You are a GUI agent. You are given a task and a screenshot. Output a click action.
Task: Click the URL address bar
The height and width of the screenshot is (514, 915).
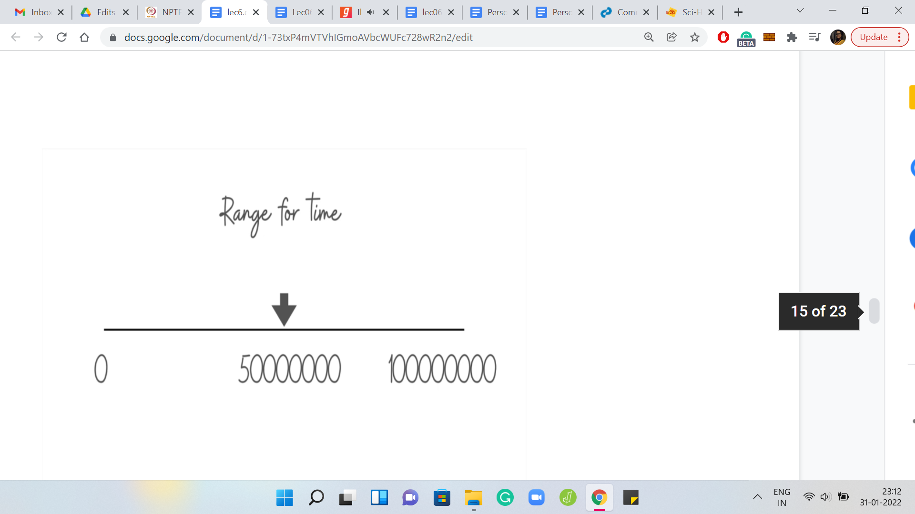372,37
